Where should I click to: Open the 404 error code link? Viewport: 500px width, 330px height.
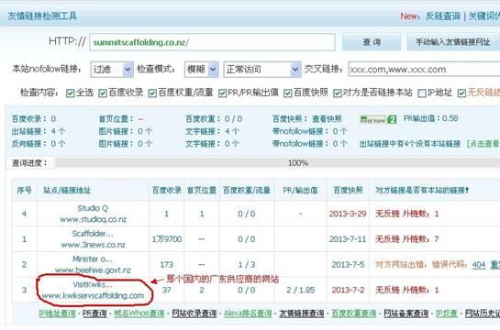479,265
